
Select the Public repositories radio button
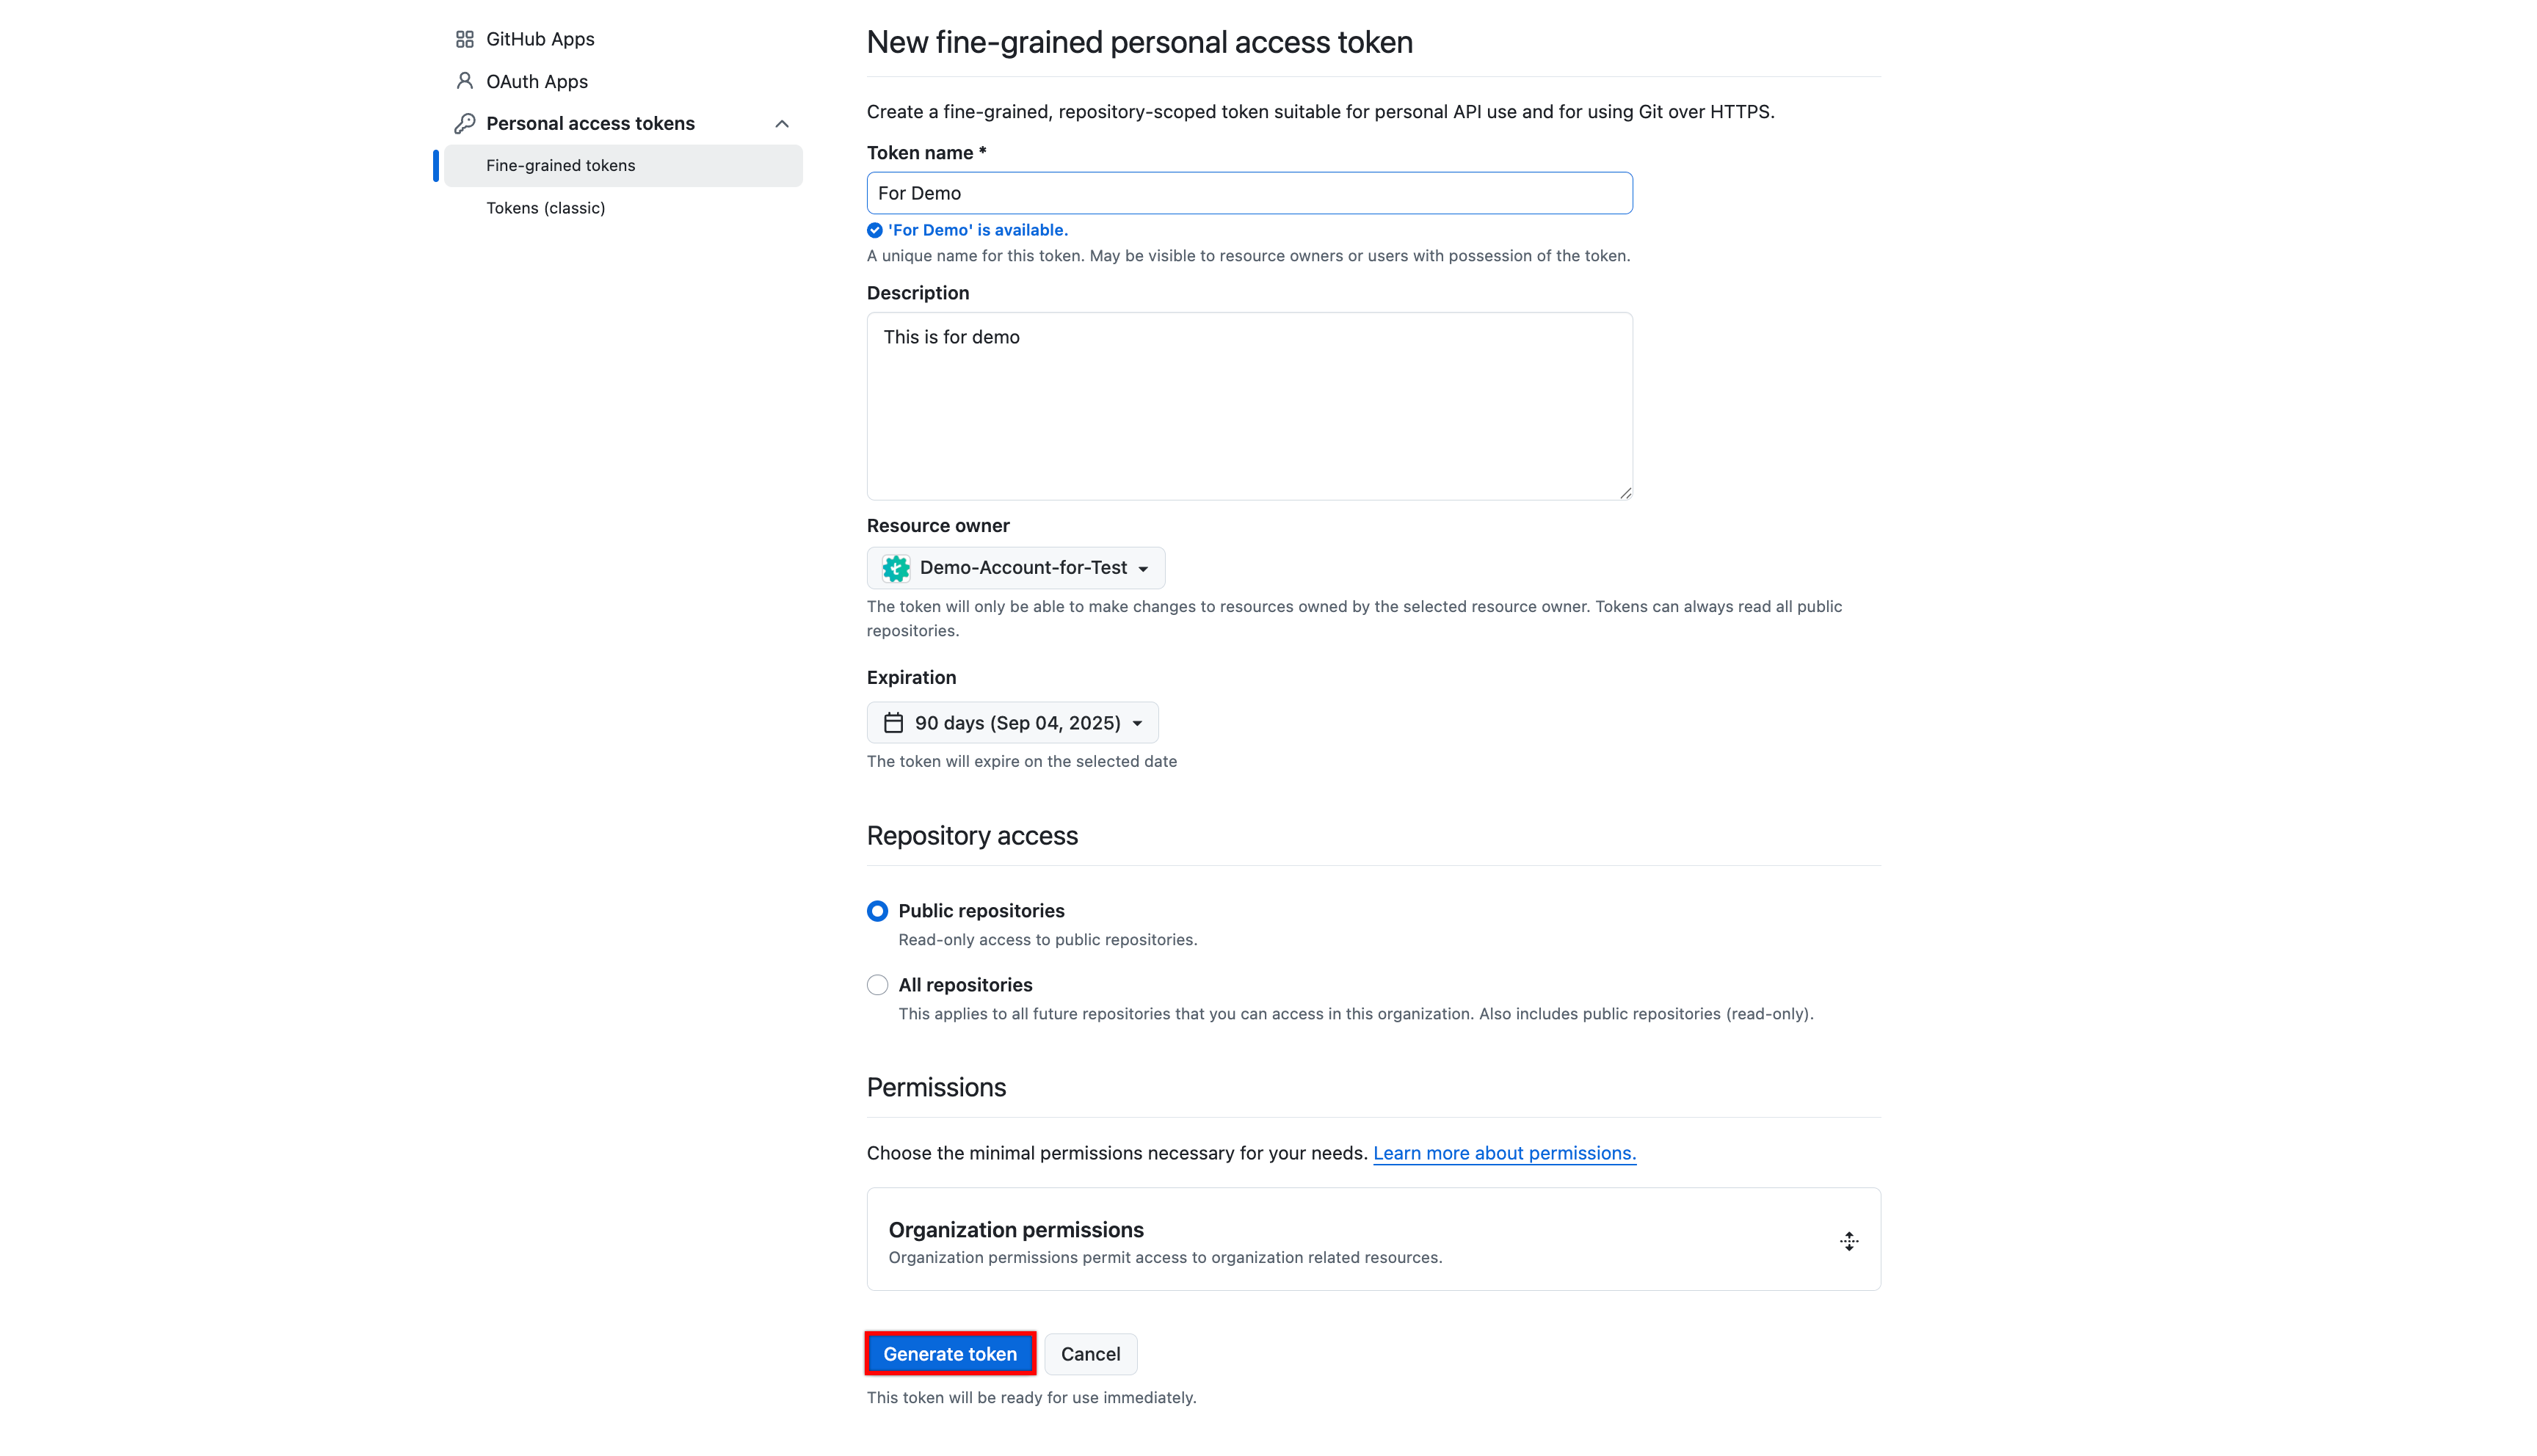coord(877,910)
